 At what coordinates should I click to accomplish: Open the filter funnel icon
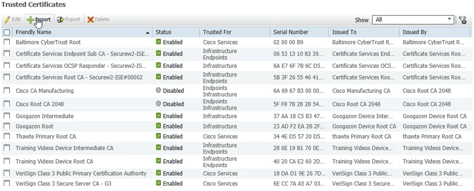click(x=462, y=20)
